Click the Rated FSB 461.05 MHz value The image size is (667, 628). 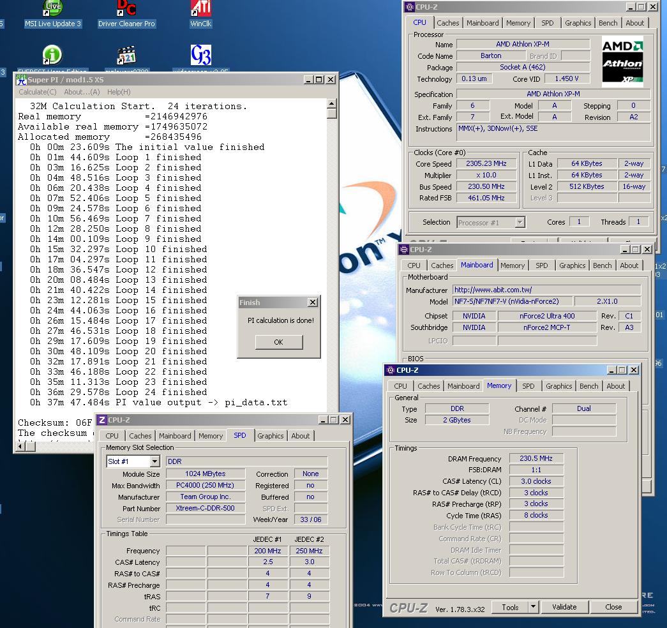(x=486, y=198)
